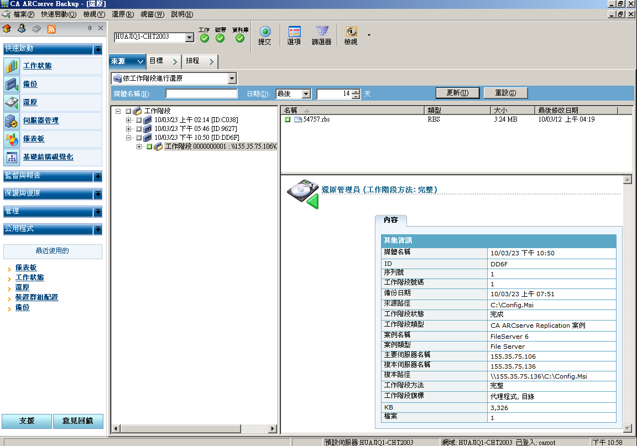Click the 伺服器管理 server admin icon
This screenshot has height=446, width=637.
point(12,120)
